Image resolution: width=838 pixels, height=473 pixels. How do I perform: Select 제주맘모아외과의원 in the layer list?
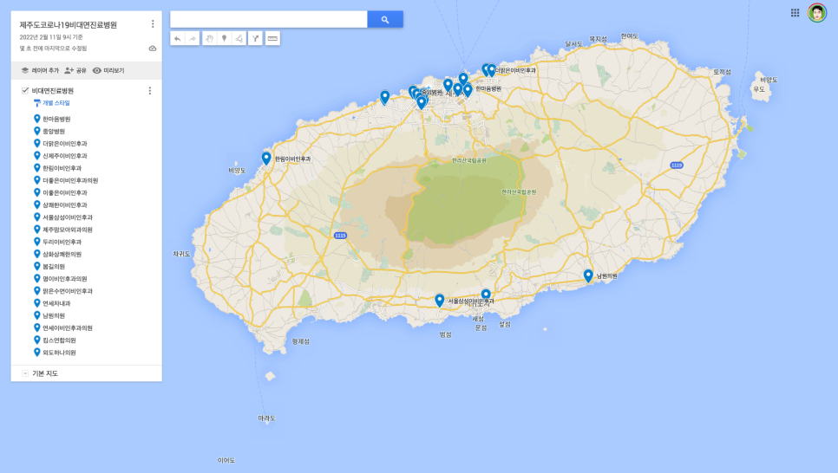(x=68, y=230)
